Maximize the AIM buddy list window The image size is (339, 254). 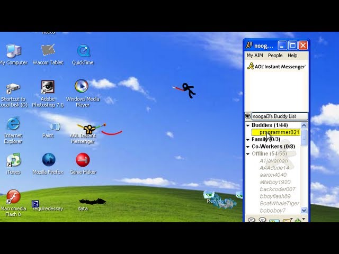(292, 46)
